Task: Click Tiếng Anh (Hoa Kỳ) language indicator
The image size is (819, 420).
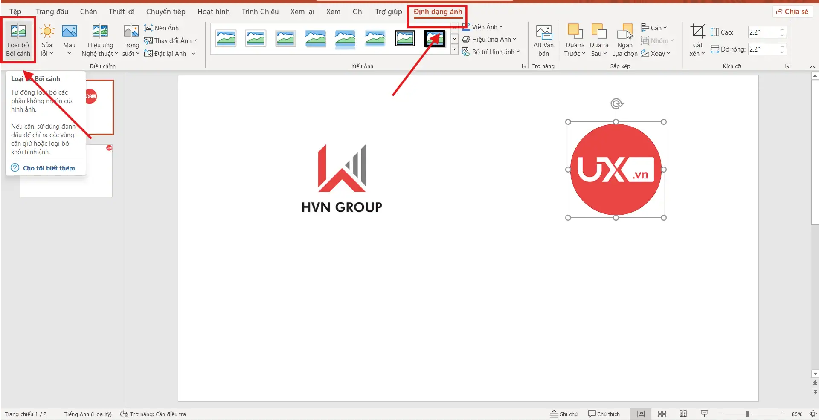Action: [x=88, y=414]
